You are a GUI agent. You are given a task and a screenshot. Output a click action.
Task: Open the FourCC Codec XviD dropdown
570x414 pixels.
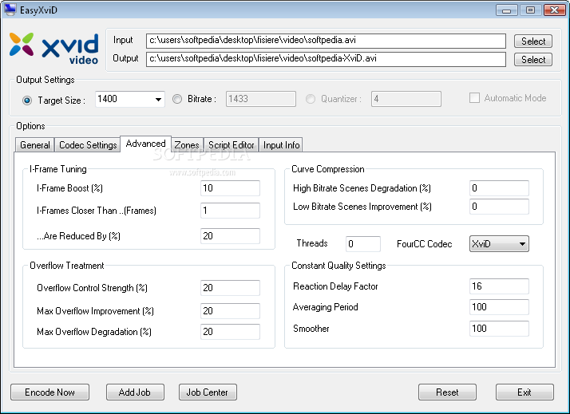pos(499,243)
